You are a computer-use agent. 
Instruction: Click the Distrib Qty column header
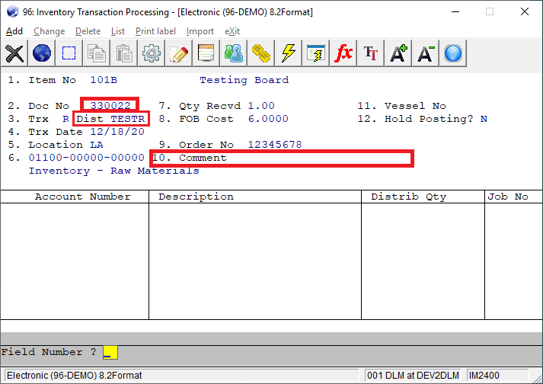click(409, 197)
